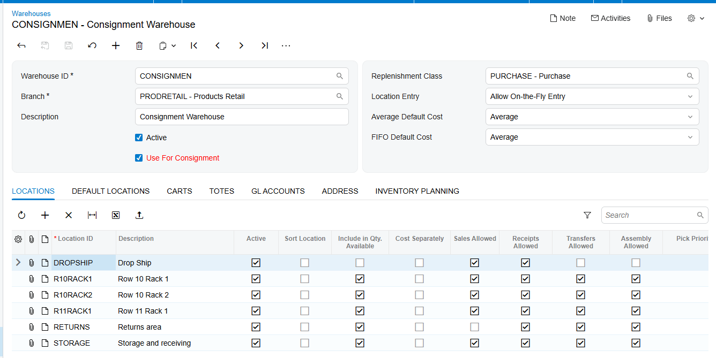Click into the Description field
Image resolution: width=716 pixels, height=358 pixels.
tap(242, 117)
